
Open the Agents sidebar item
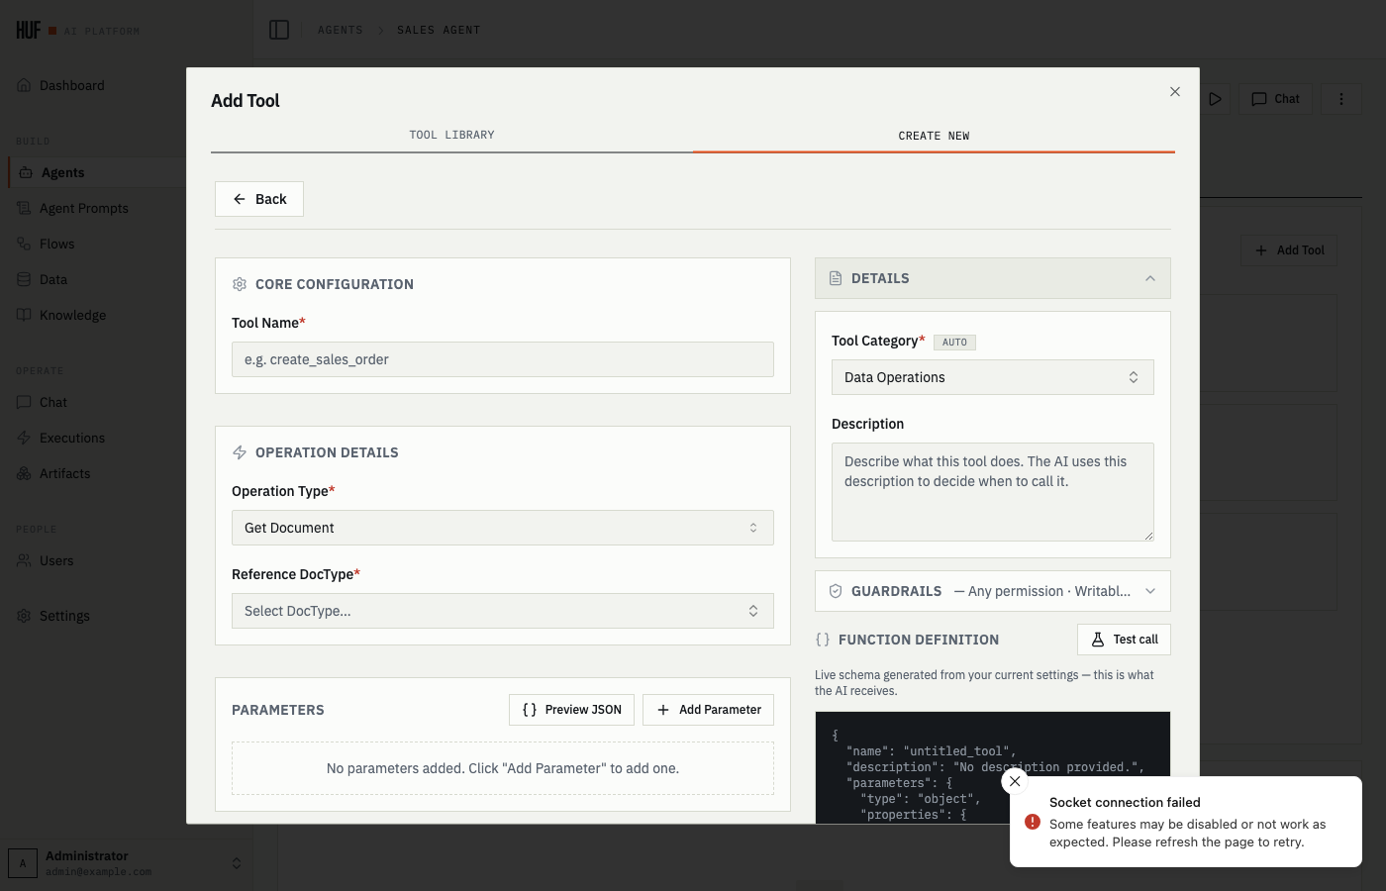pyautogui.click(x=97, y=172)
